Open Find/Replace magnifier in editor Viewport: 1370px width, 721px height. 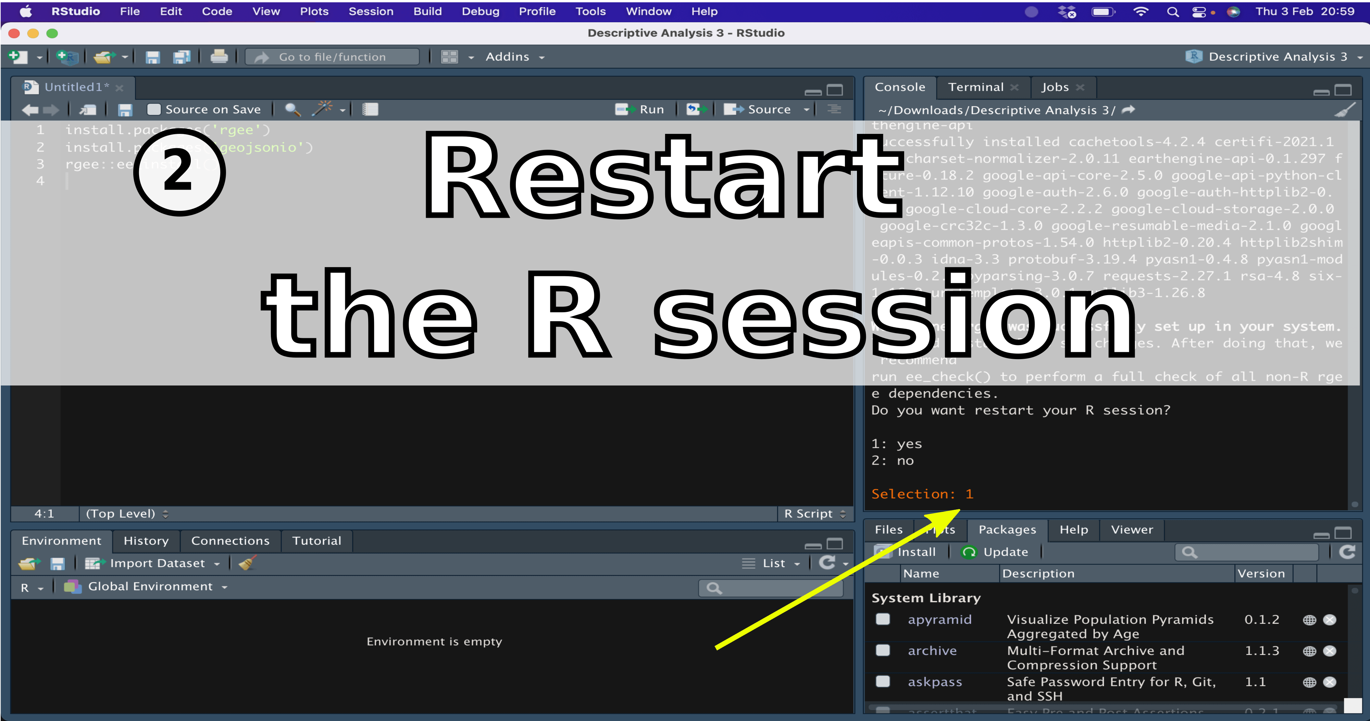292,110
